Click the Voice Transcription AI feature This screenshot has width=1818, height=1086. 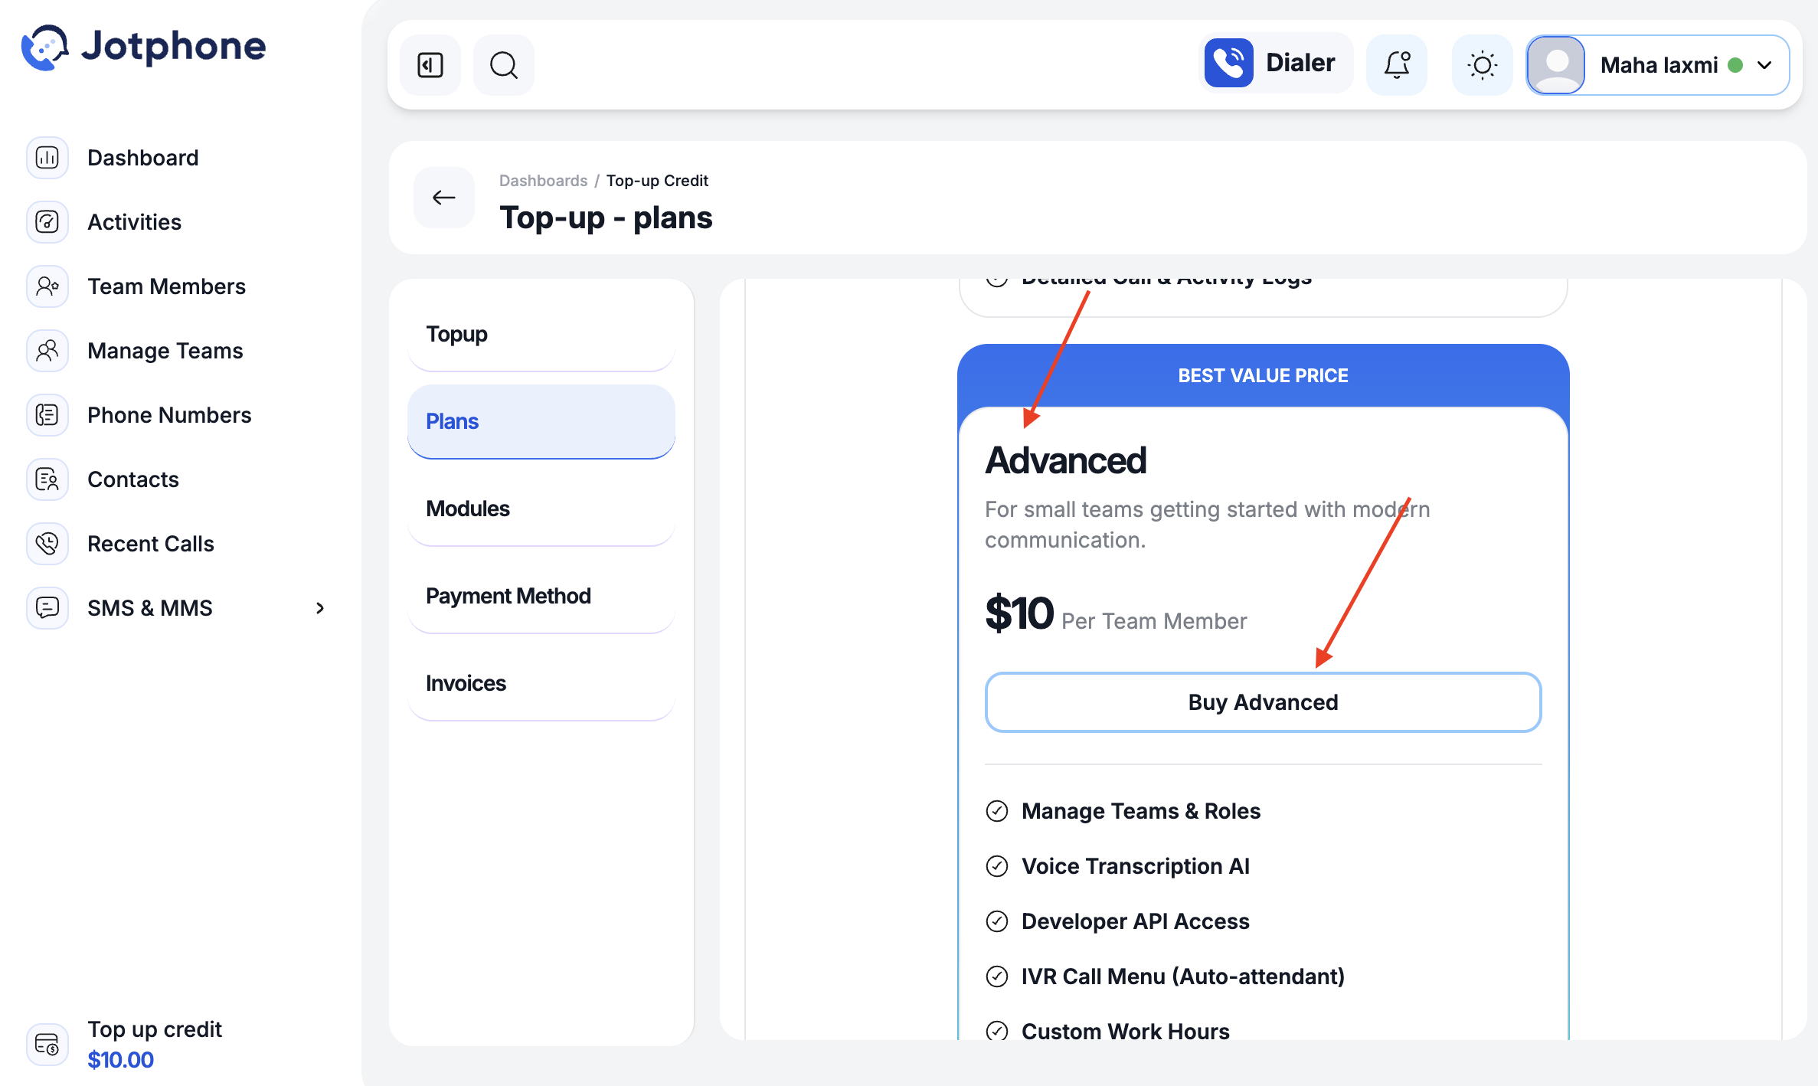pos(1136,866)
